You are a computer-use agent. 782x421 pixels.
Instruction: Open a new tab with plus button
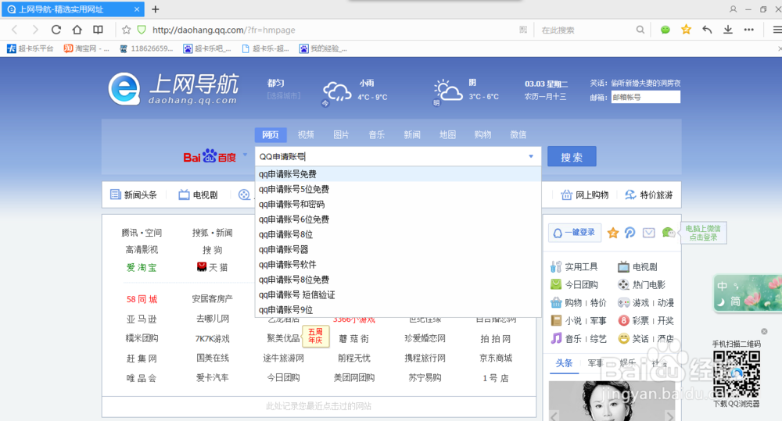[x=156, y=9]
